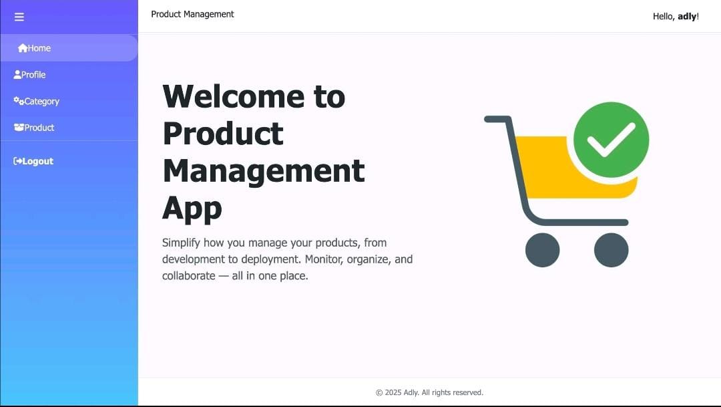Viewport: 721px width, 407px height.
Task: Click the Category gears icon
Action: 17,101
